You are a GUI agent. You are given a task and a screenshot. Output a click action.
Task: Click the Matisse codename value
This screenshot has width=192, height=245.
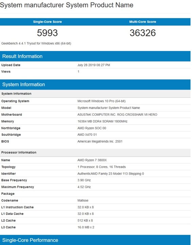(83, 200)
